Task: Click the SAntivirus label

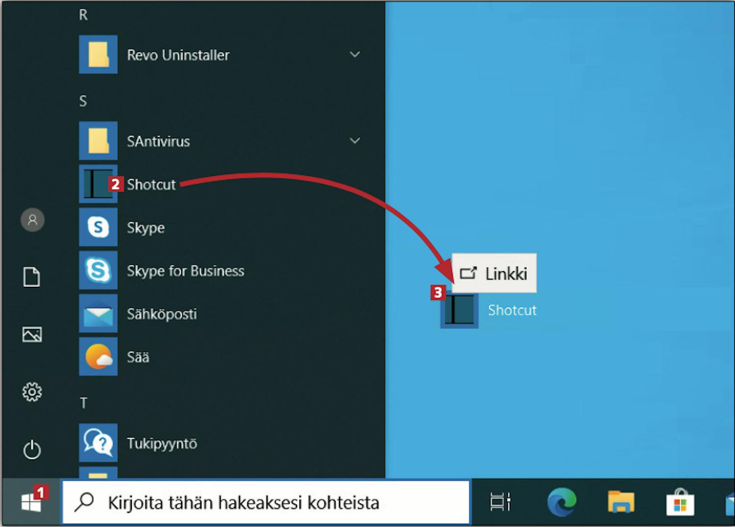Action: (x=158, y=141)
